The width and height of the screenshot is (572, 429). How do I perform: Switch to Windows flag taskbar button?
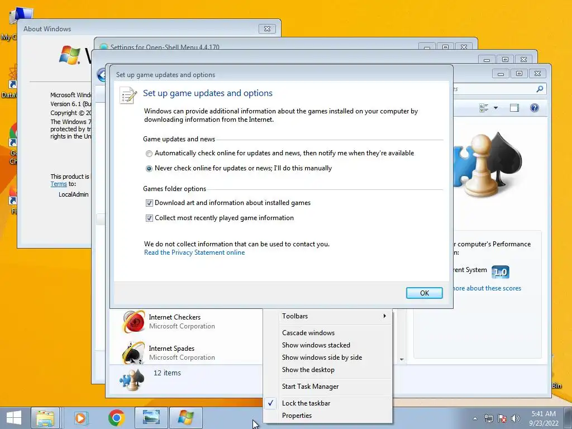(x=186, y=418)
